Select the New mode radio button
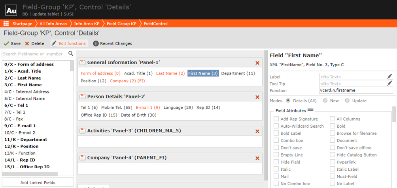This screenshot has height=188, width=397. click(325, 101)
